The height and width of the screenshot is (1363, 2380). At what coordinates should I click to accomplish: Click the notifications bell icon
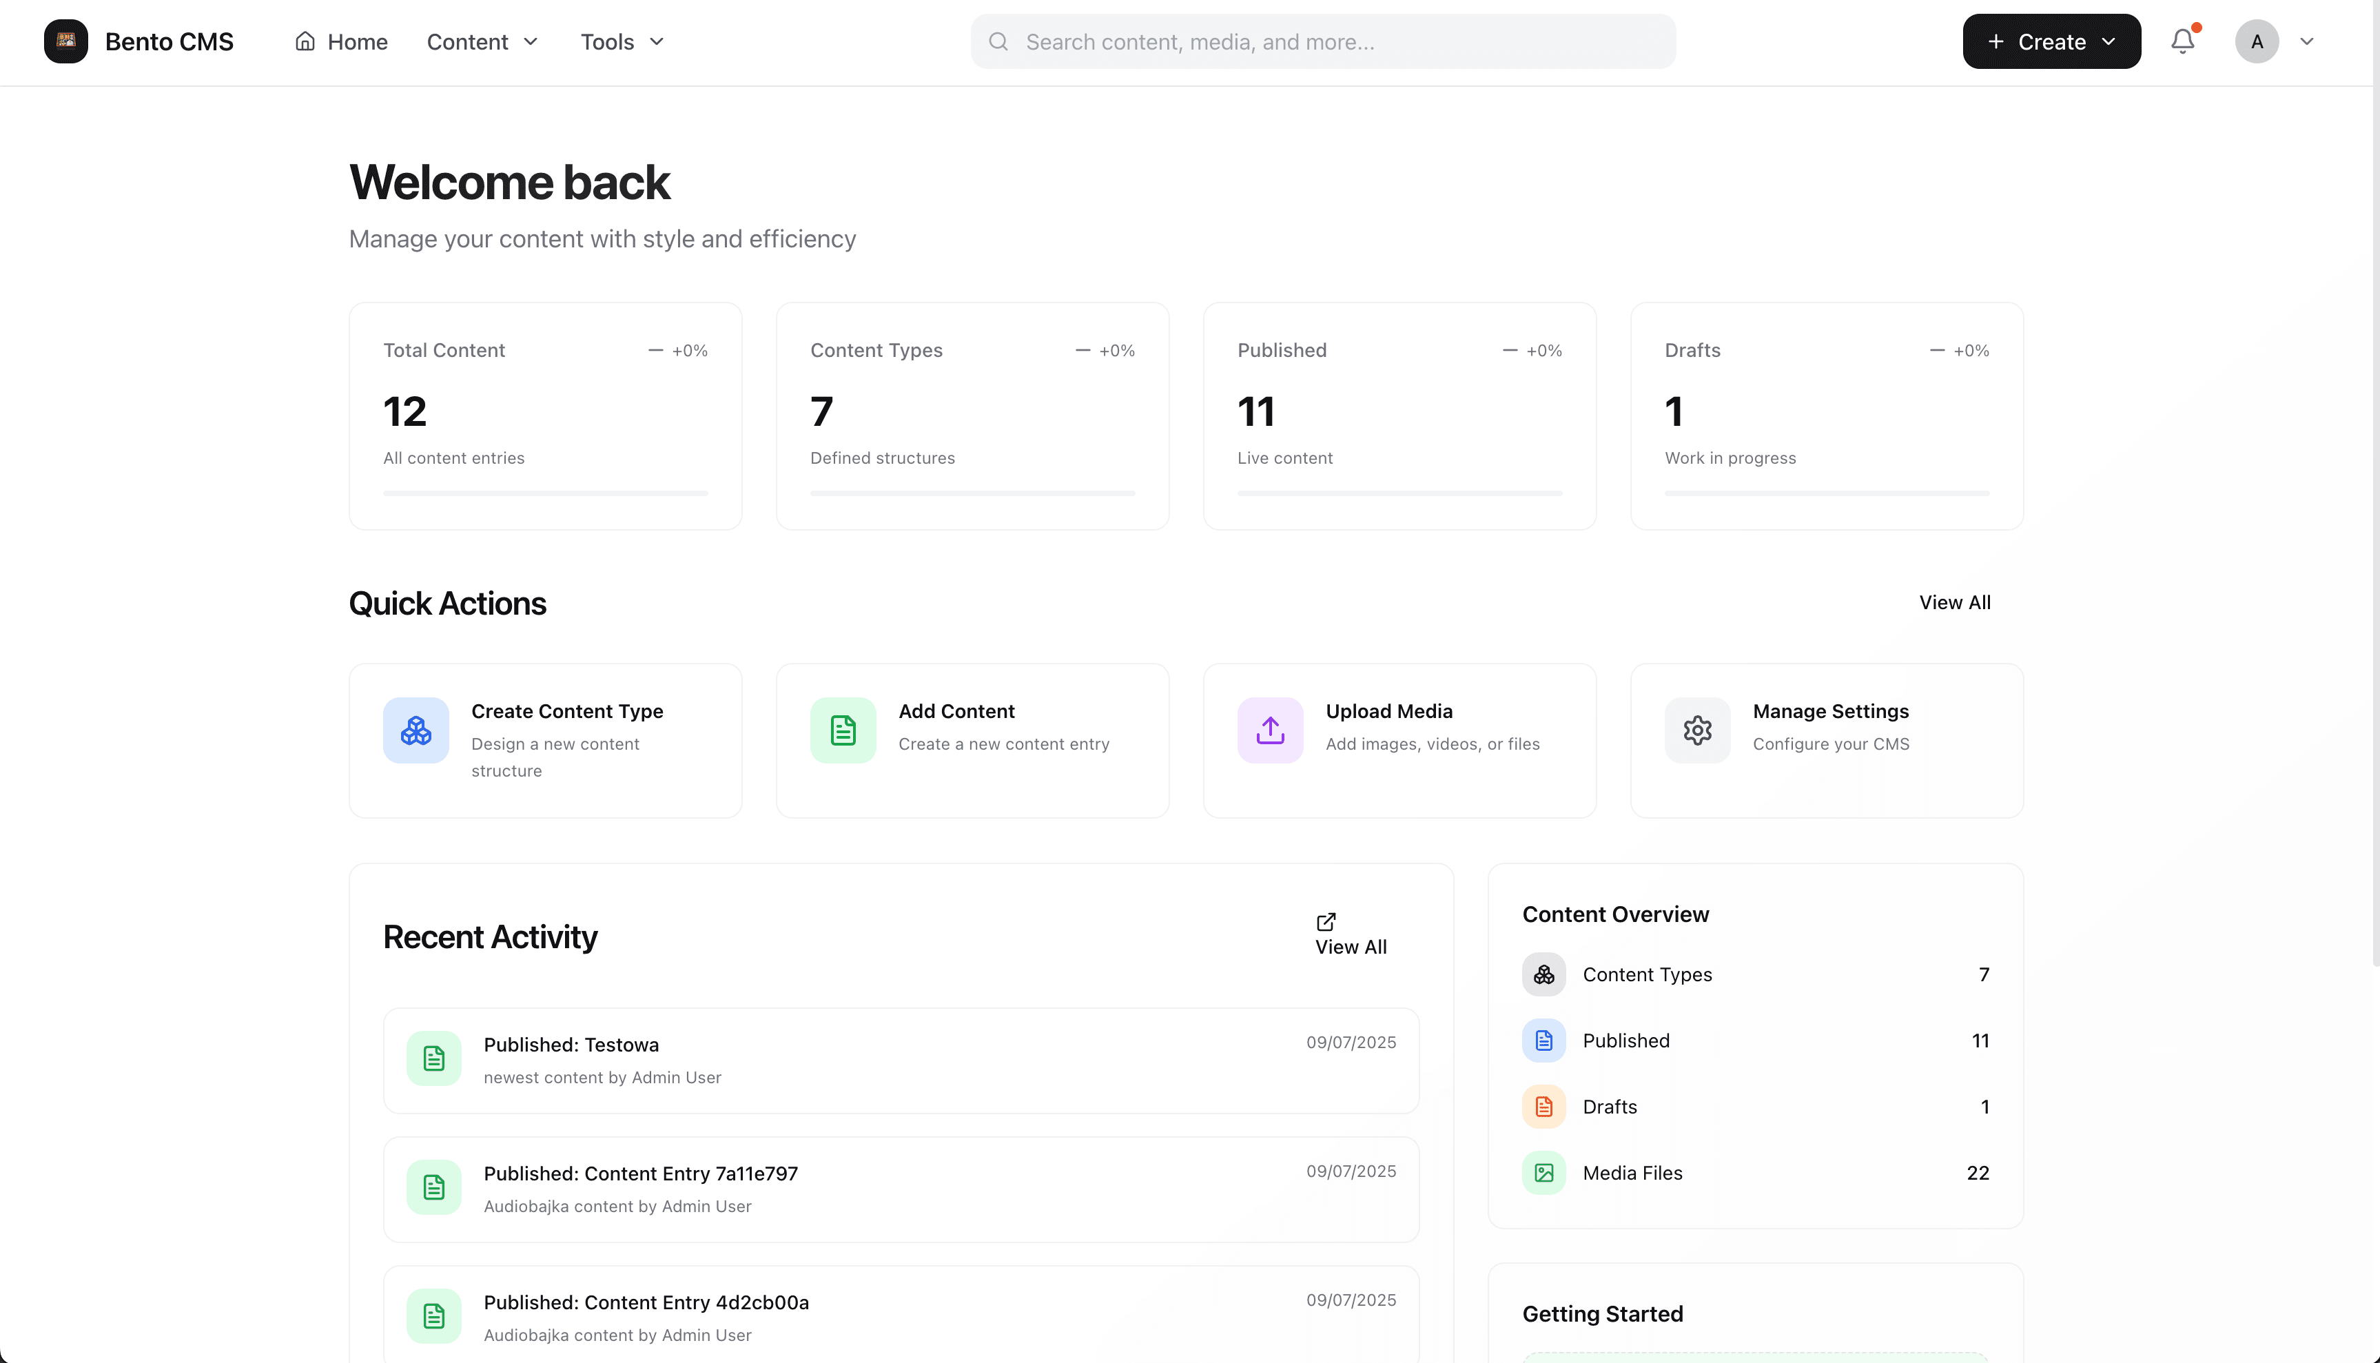point(2182,41)
